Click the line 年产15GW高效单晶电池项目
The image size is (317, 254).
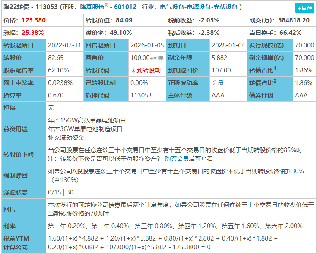(x=87, y=120)
